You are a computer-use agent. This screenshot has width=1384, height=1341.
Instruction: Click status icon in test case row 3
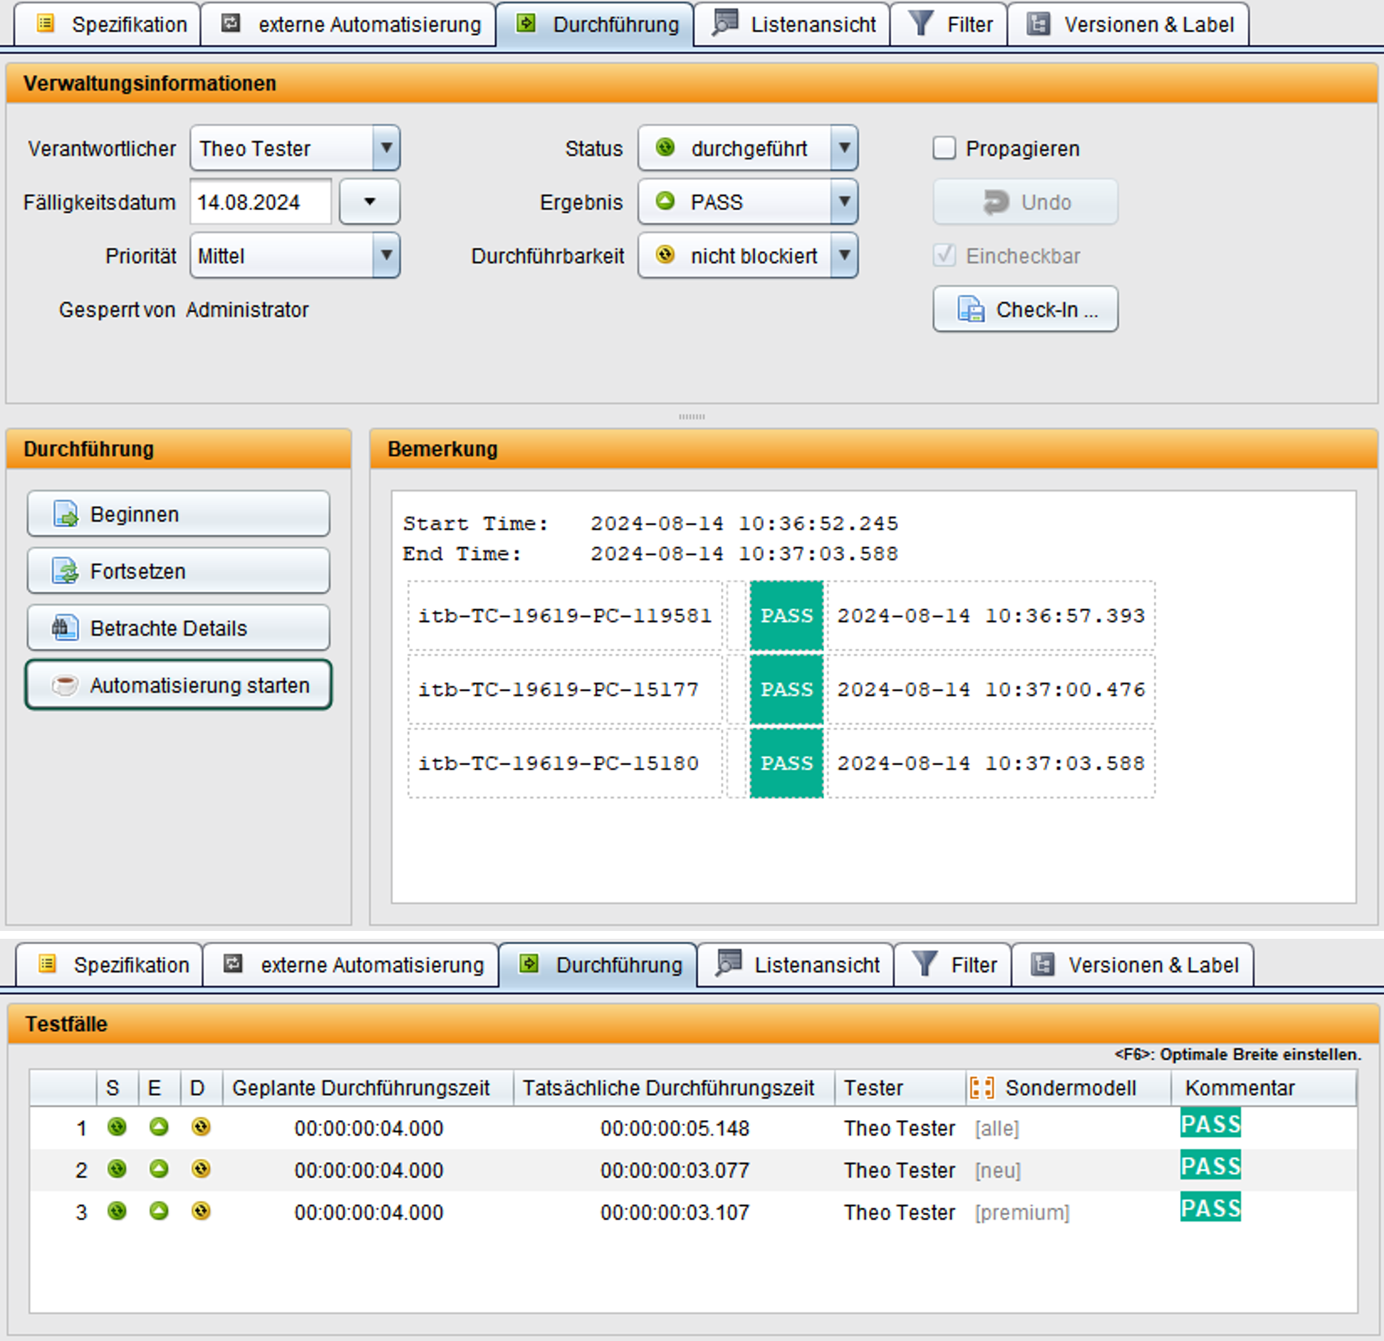(117, 1212)
